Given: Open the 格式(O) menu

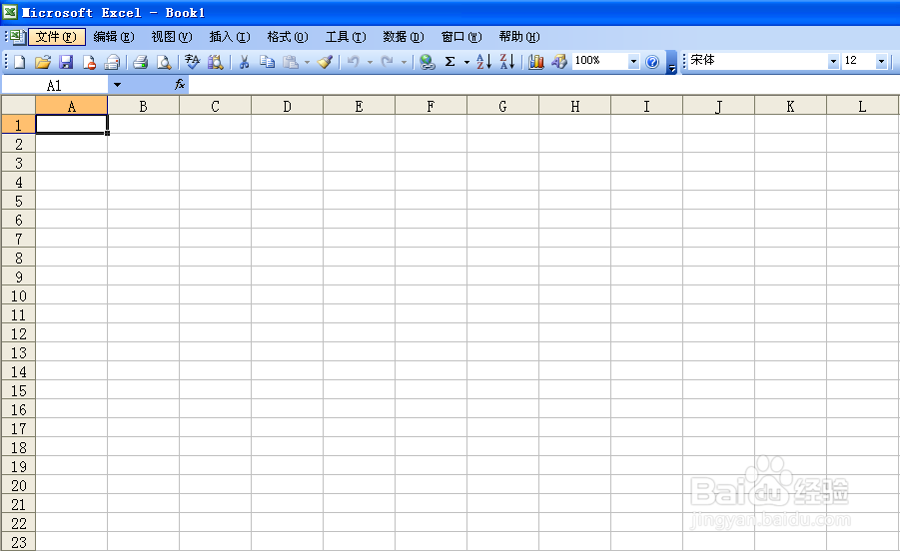Looking at the screenshot, I should pyautogui.click(x=288, y=37).
